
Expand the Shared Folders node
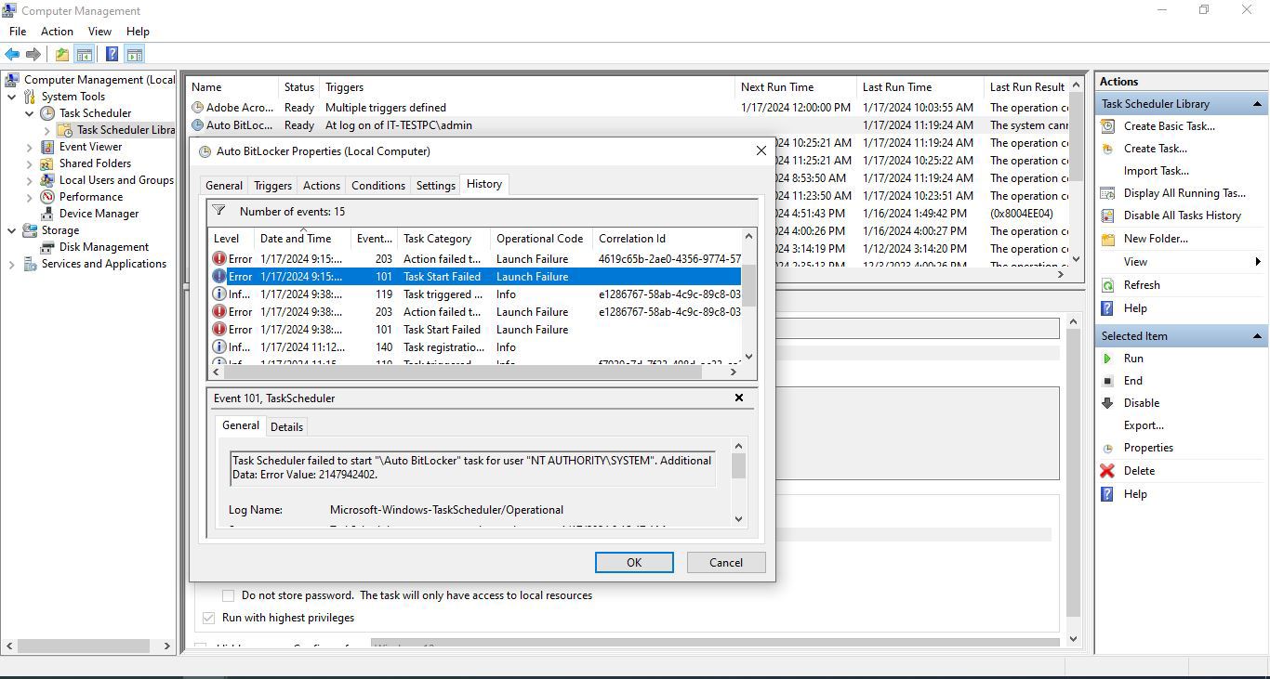click(x=30, y=163)
